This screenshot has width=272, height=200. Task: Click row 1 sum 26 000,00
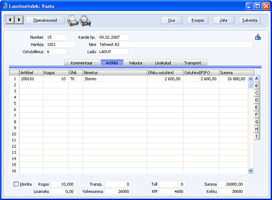click(x=233, y=79)
